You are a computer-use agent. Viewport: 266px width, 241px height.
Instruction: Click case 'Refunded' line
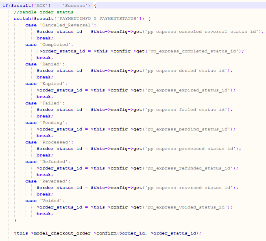48,162
